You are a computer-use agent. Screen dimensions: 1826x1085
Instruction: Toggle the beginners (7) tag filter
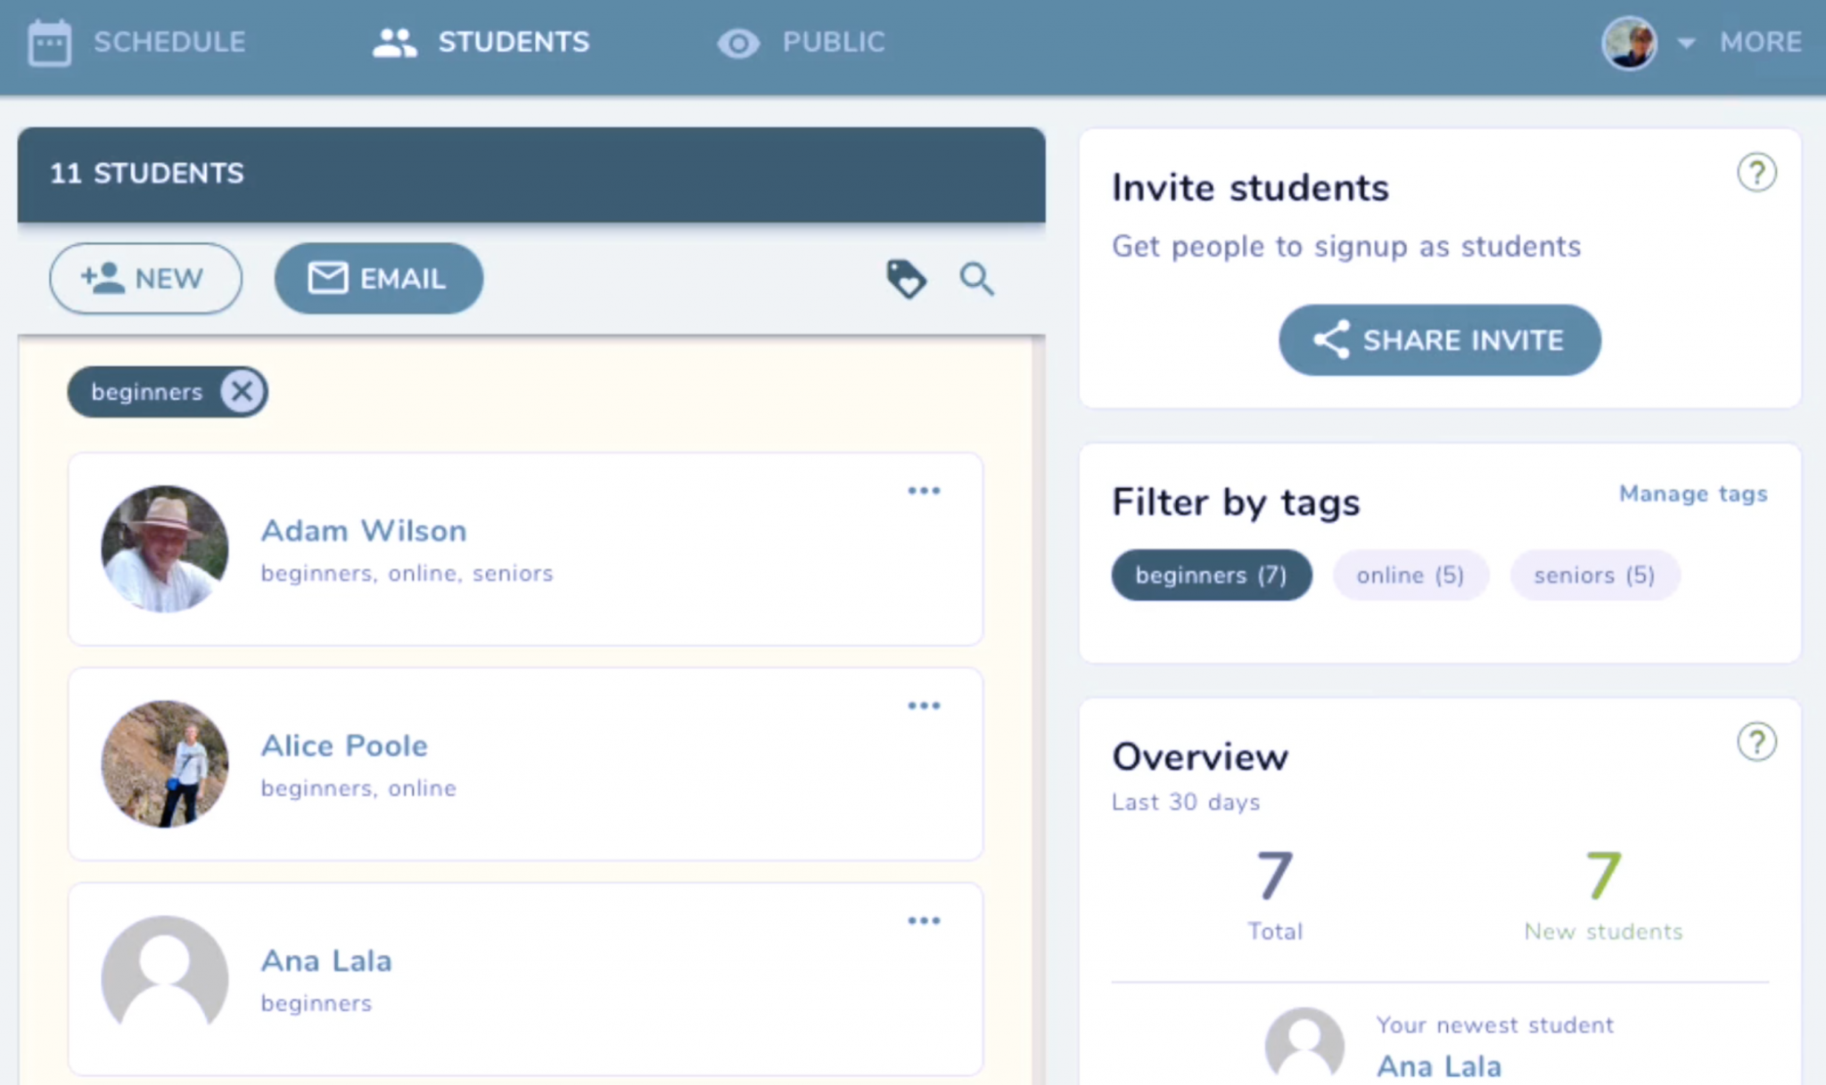click(x=1211, y=575)
